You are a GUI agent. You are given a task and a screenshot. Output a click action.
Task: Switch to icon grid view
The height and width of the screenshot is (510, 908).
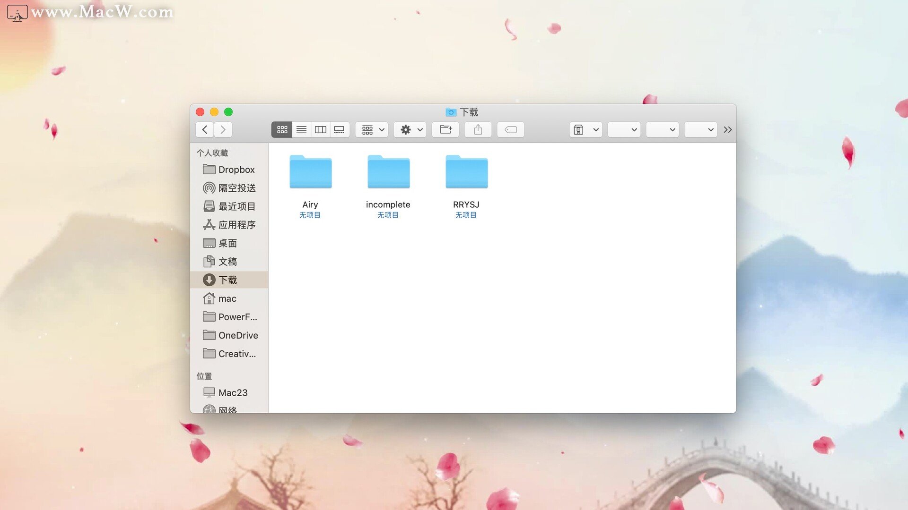(282, 129)
